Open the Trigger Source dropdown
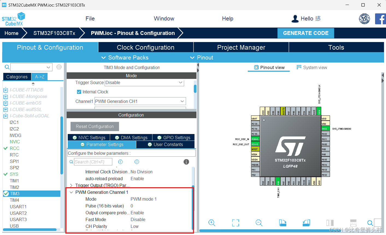The height and width of the screenshot is (235, 386). tap(144, 83)
